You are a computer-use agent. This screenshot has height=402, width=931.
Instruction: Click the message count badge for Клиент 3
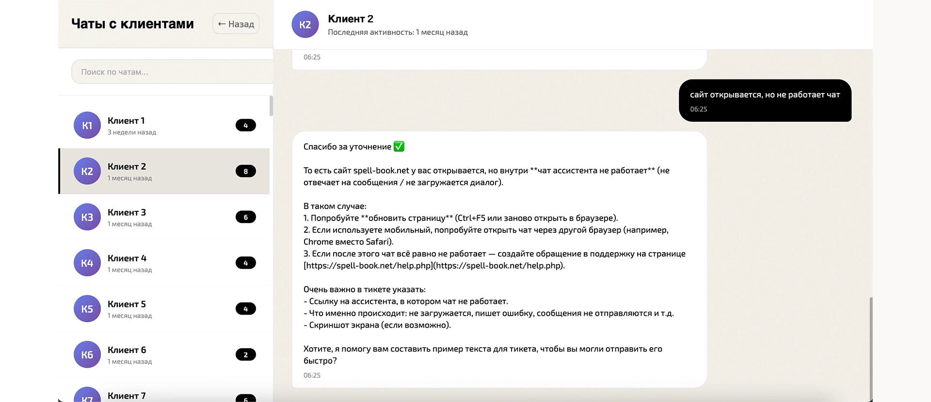tap(245, 217)
